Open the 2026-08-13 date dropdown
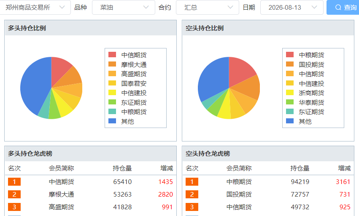Viewport: 359px width, 216px height. pyautogui.click(x=292, y=8)
